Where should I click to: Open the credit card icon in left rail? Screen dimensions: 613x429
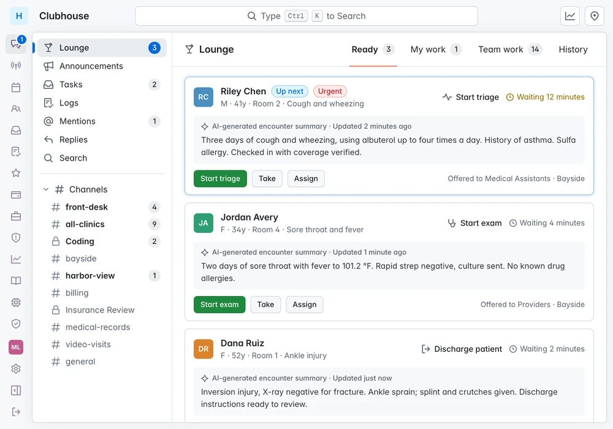(x=16, y=194)
